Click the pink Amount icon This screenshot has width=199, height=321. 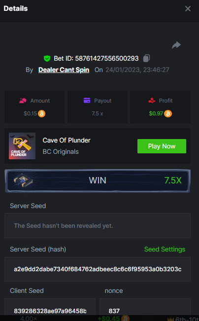(x=23, y=101)
